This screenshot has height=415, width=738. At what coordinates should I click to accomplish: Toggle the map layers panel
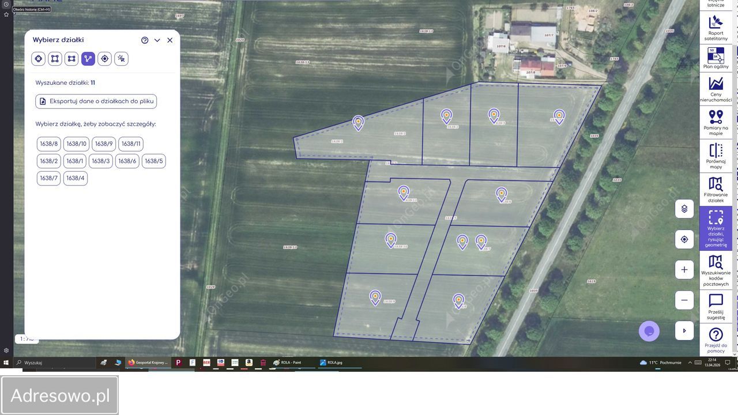684,209
